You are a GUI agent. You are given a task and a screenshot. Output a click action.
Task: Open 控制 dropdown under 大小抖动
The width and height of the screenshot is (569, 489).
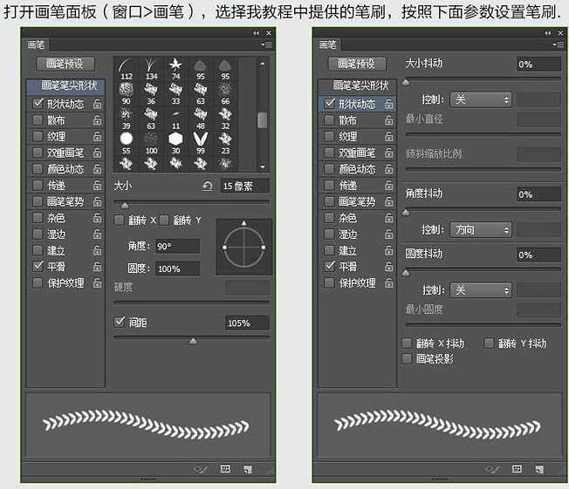pyautogui.click(x=481, y=99)
